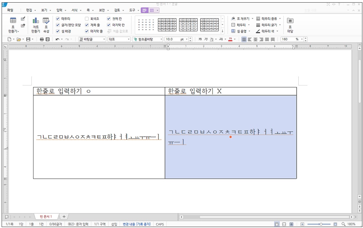This screenshot has height=228, width=363.
Task: Apply strikethrough 가 formatting
Action: point(221,39)
